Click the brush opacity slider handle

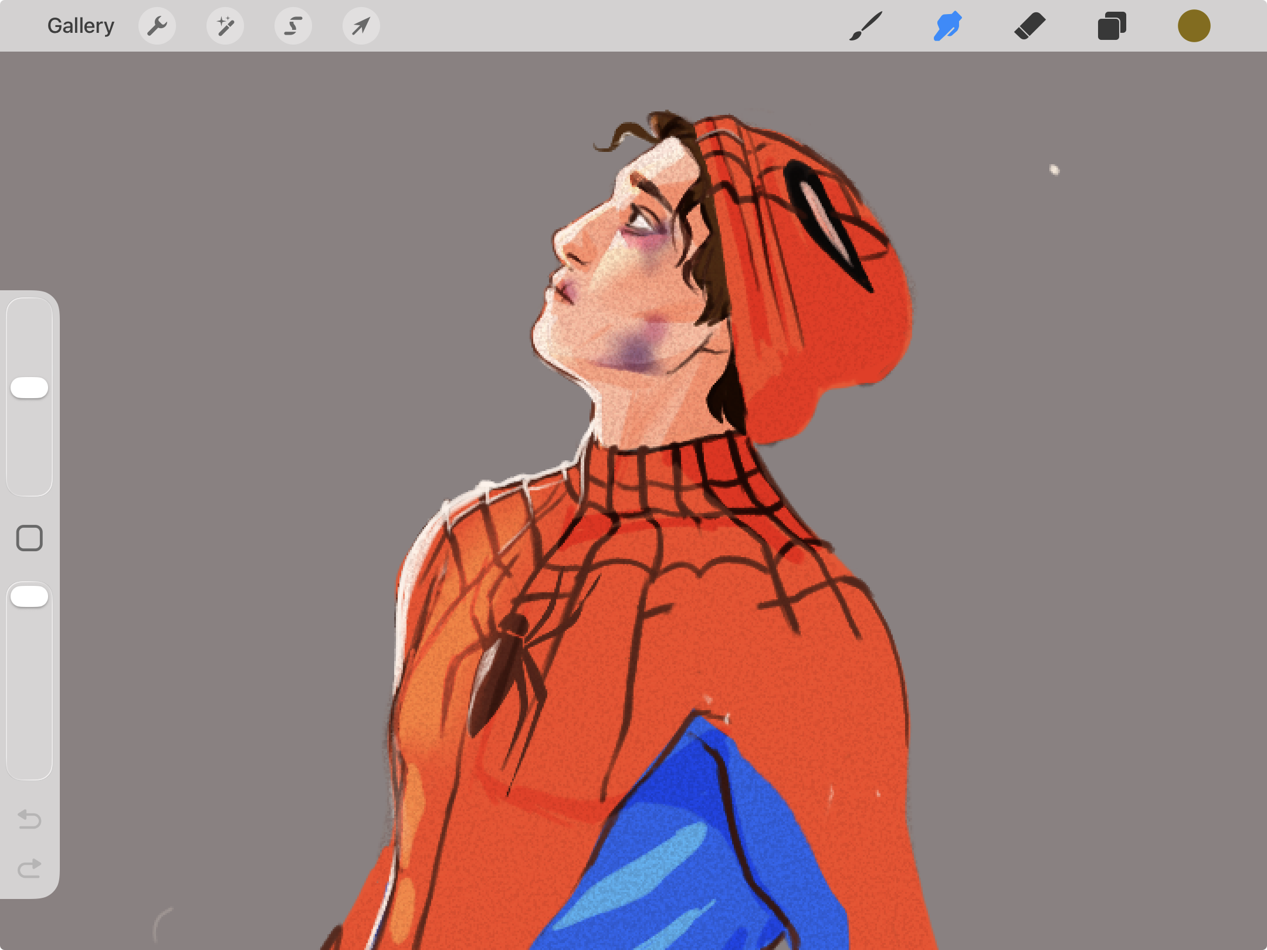point(29,596)
